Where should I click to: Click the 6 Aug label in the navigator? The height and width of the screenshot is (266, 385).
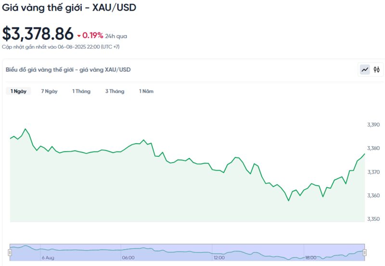47,258
